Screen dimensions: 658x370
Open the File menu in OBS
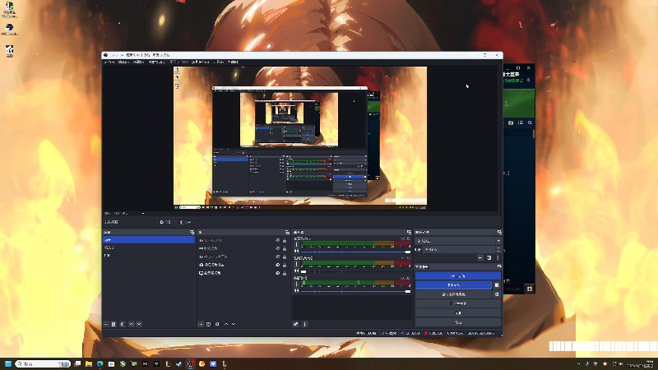109,62
